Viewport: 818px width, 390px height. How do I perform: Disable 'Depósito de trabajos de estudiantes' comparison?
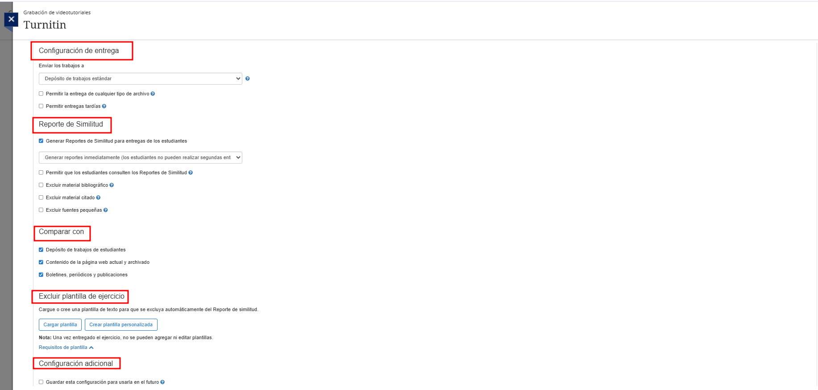tap(41, 250)
